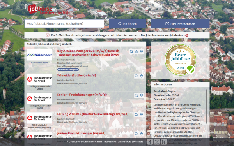Click the home office icon on 450connect job
The image size is (234, 146).
click(136, 52)
